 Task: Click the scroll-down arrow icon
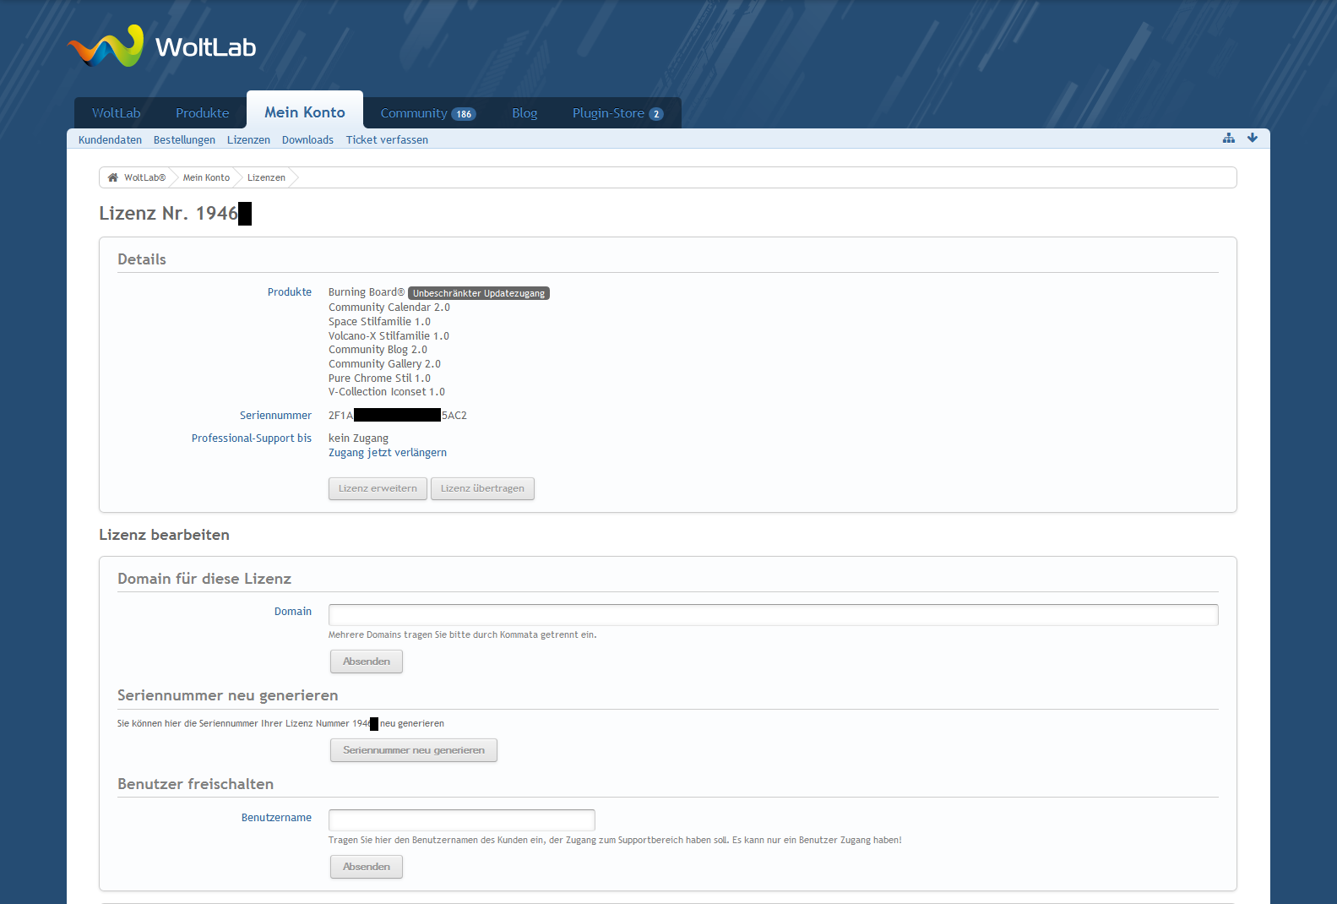point(1253,138)
